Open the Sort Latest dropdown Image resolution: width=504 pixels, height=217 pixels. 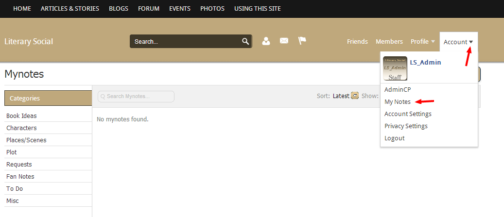[x=355, y=96]
